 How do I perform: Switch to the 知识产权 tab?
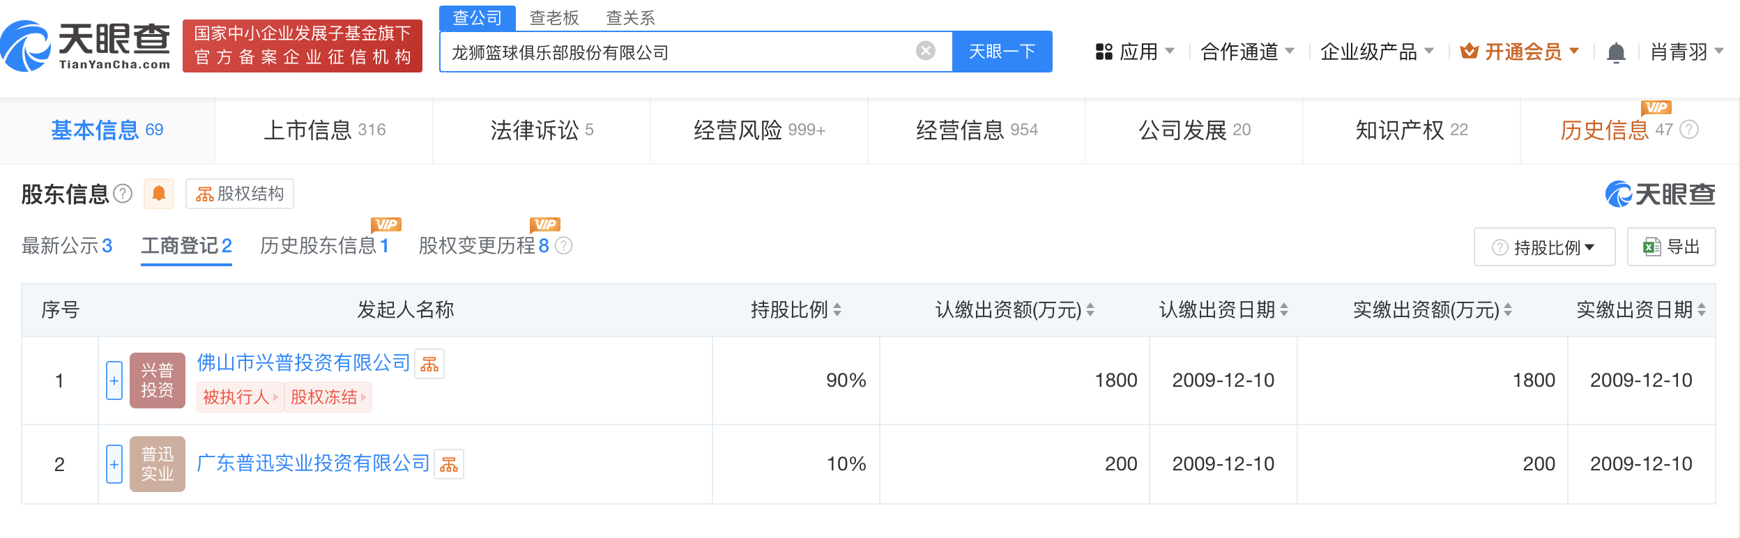pos(1412,130)
